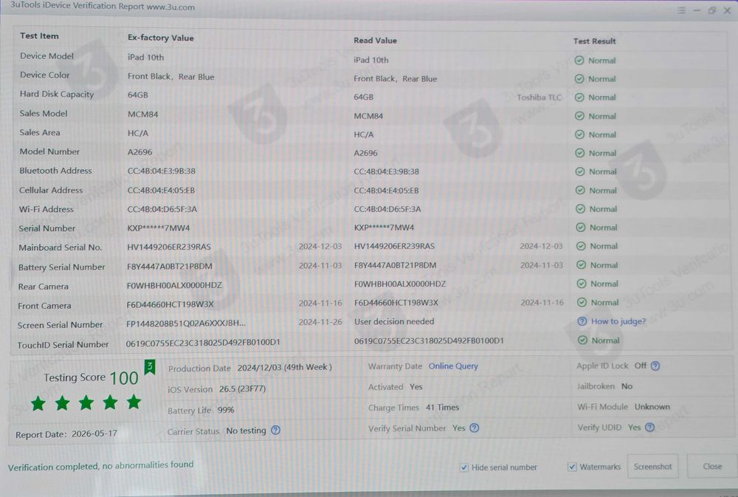The height and width of the screenshot is (497, 738).
Task: Open Carrier Status help question mark
Action: [276, 430]
